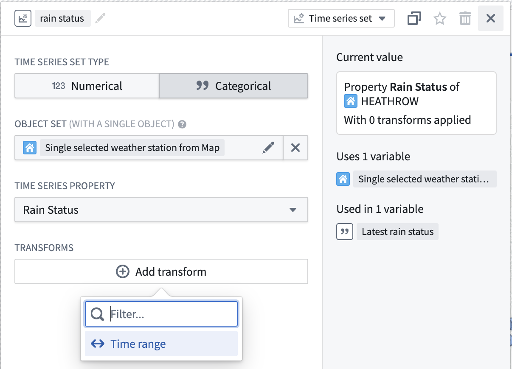The height and width of the screenshot is (369, 512).
Task: Click the With 0 transforms applied text
Action: pyautogui.click(x=408, y=120)
